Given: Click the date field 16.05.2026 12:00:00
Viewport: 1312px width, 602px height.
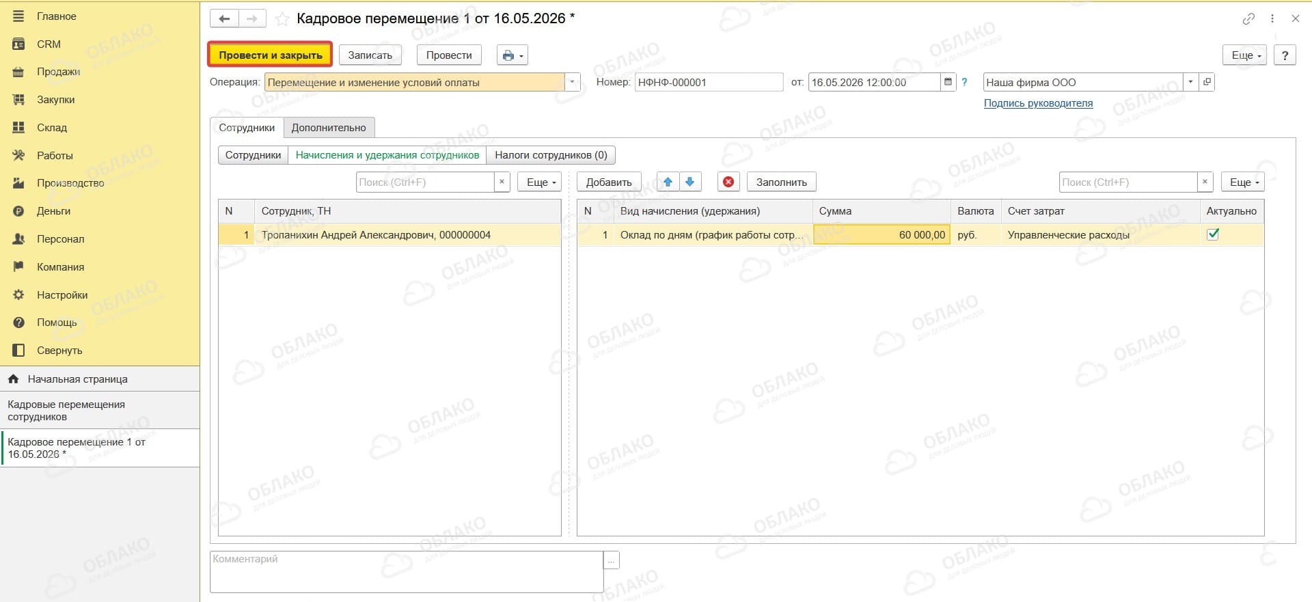Looking at the screenshot, I should click(x=875, y=82).
